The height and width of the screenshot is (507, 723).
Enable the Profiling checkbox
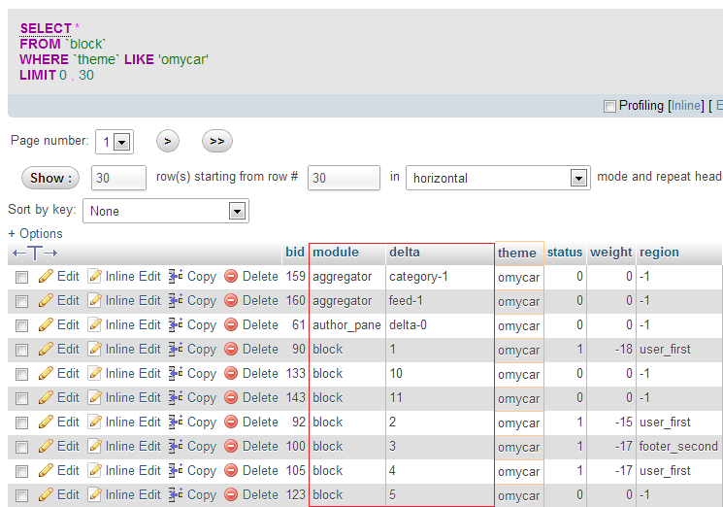(x=609, y=106)
